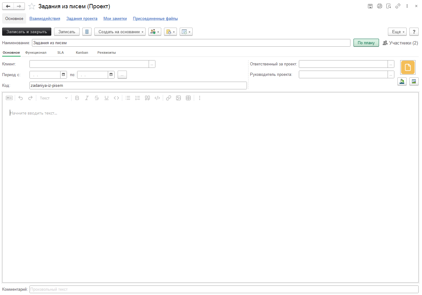Click the save diskette icon in title bar

coord(370,6)
